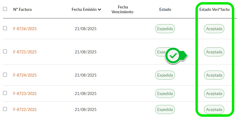Screen dimensions: 237x117
Task: Click the green checkmark badge icon
Action: coord(173,56)
